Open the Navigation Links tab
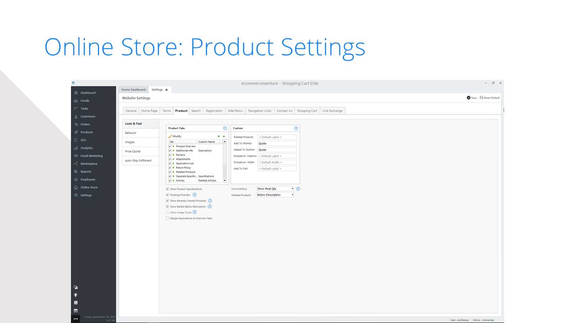The image size is (575, 323). pyautogui.click(x=260, y=111)
